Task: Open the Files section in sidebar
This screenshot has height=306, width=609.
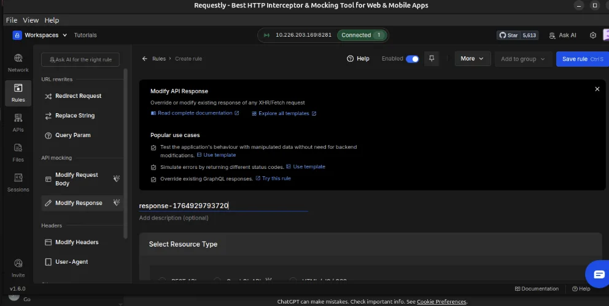Action: (x=18, y=152)
